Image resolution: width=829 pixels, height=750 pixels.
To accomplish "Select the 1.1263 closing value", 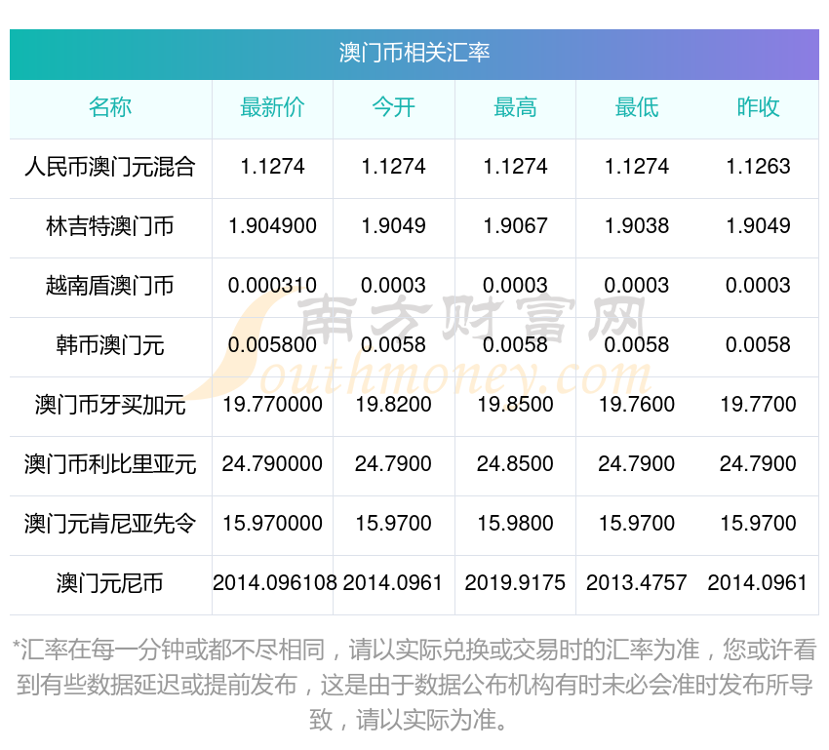I will (758, 167).
